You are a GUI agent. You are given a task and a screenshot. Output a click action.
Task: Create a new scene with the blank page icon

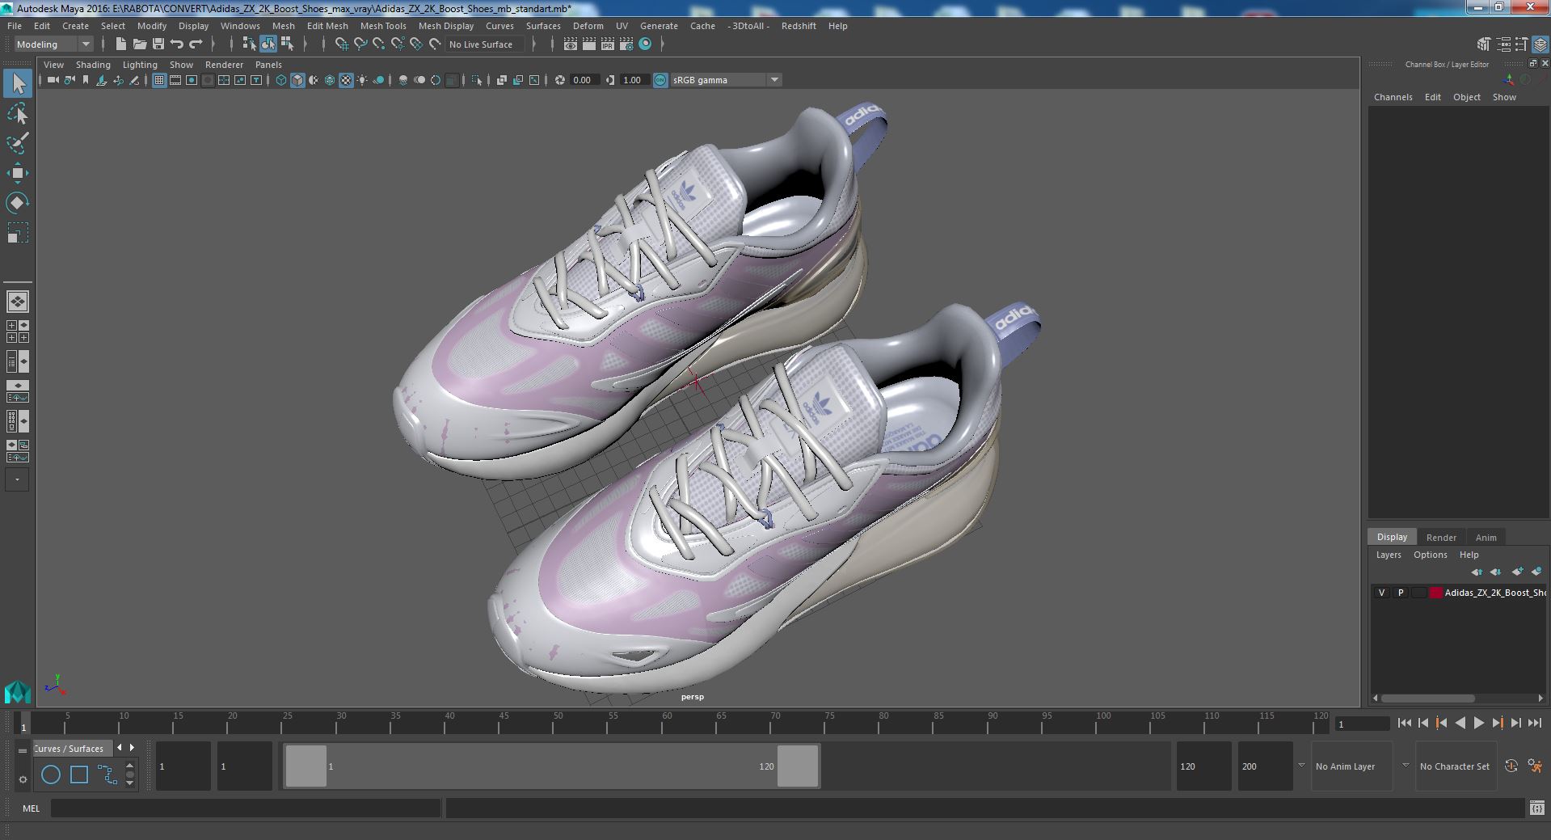[121, 44]
